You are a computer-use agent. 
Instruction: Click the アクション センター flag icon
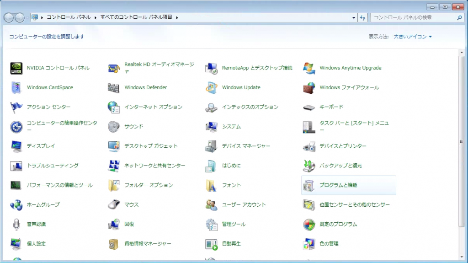(x=16, y=107)
